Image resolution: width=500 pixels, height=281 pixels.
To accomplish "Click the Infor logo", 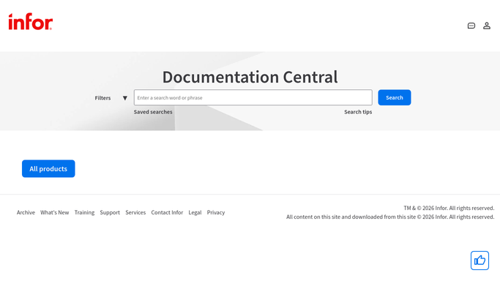I will [31, 22].
